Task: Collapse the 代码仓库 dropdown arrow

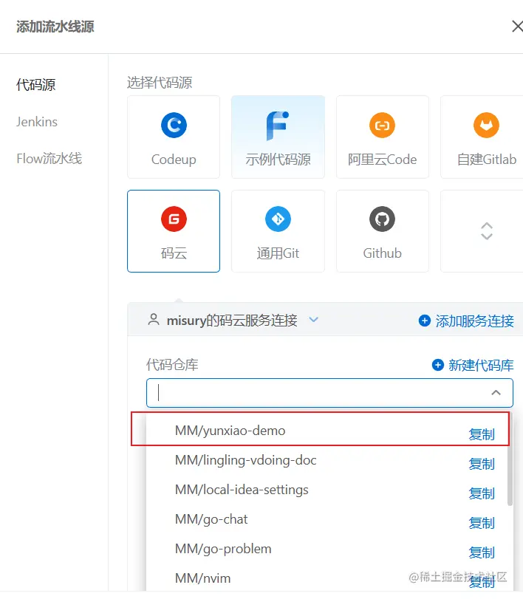Action: tap(496, 393)
